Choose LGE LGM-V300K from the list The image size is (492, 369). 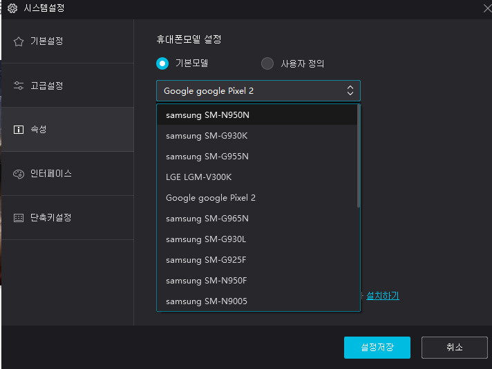(x=256, y=177)
